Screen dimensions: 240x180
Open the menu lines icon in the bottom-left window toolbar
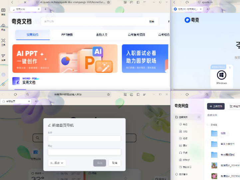pos(144,94)
